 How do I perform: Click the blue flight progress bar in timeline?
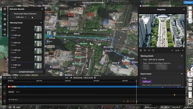tap(77, 87)
